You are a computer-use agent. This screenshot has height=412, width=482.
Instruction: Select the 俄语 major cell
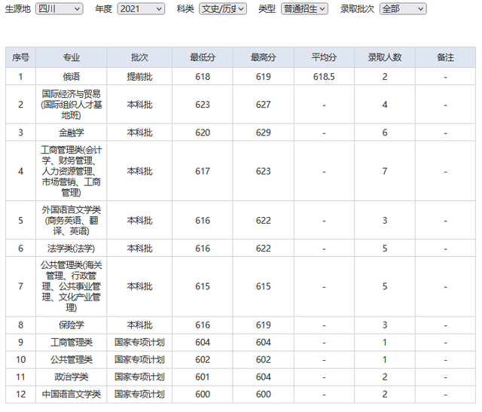72,77
